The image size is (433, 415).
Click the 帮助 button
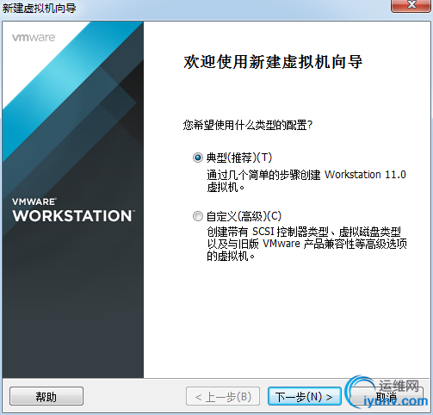(x=46, y=396)
